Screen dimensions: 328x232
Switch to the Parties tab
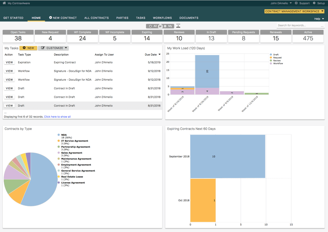(122, 18)
